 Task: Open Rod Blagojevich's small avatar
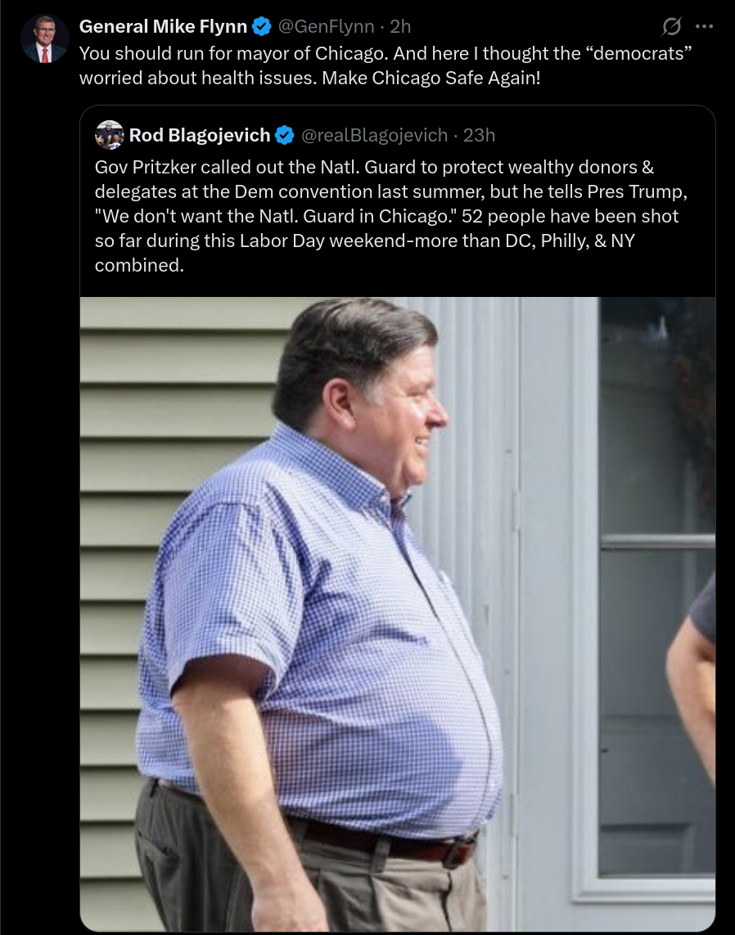coord(109,135)
